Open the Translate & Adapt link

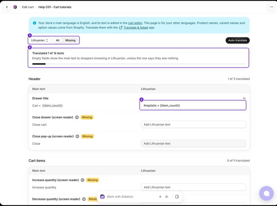coord(136,27)
